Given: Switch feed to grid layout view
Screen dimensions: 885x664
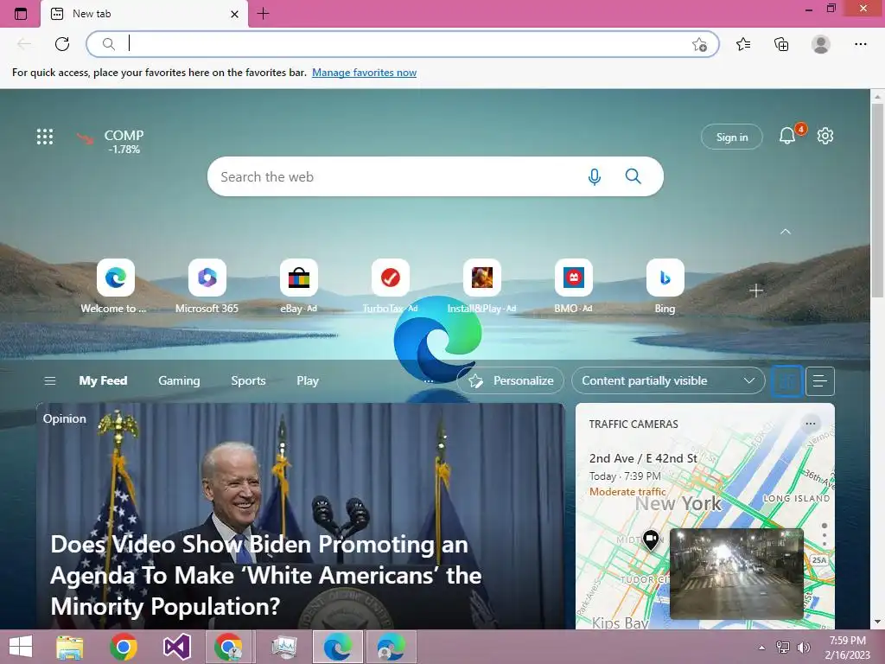Looking at the screenshot, I should 786,381.
